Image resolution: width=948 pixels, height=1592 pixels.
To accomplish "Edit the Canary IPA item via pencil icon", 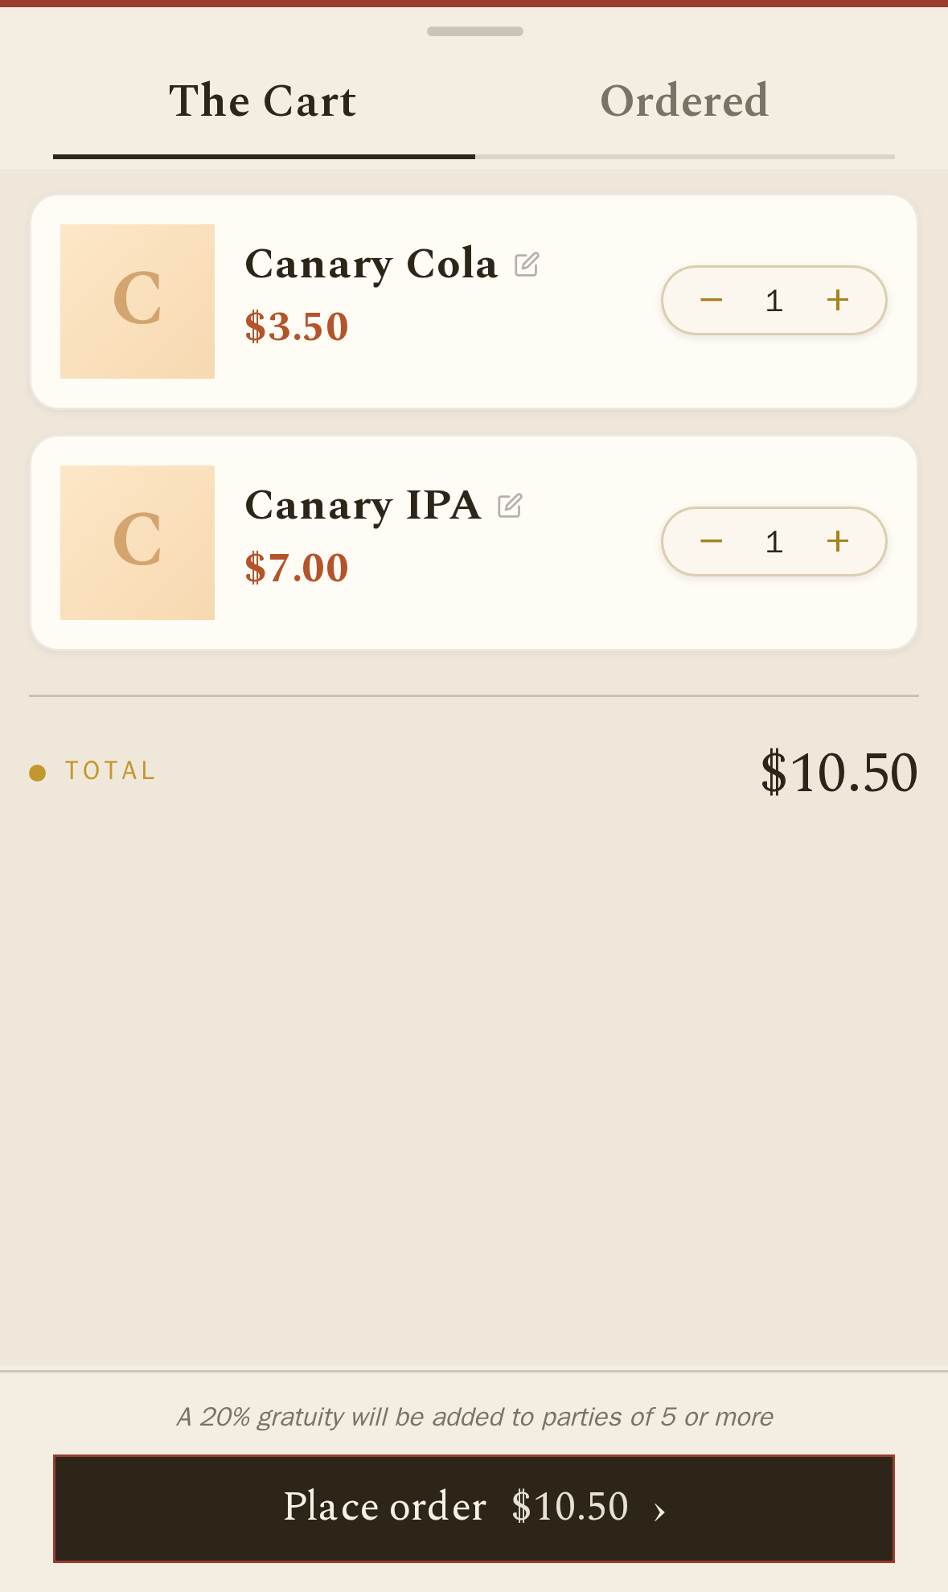I will pos(510,506).
